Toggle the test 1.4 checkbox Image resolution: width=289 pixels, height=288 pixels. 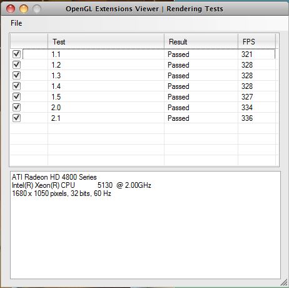click(x=17, y=86)
